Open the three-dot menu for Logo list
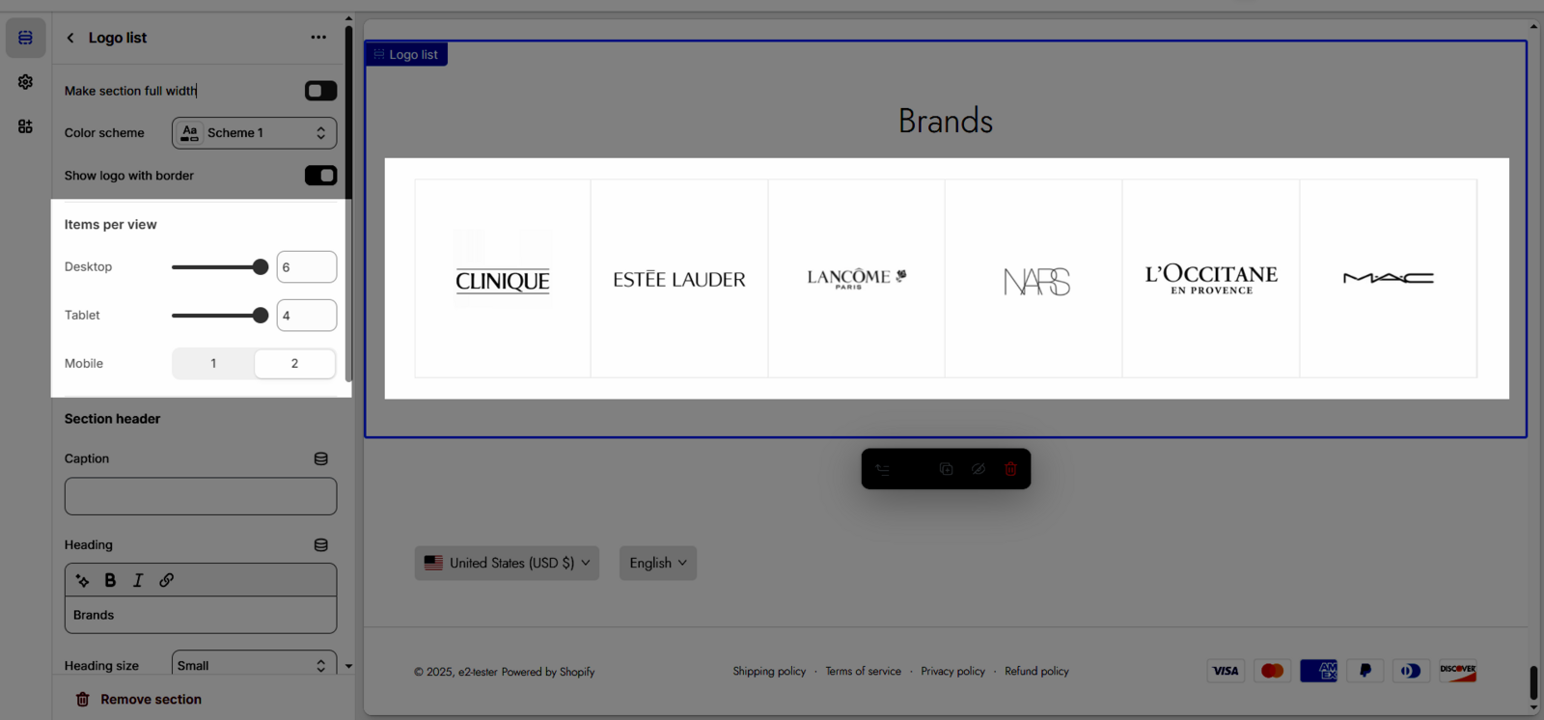 (318, 38)
